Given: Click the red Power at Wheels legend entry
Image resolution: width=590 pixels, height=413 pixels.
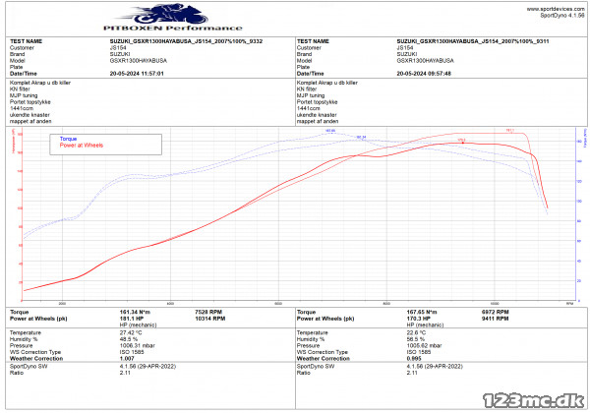Looking at the screenshot, I should coord(82,146).
